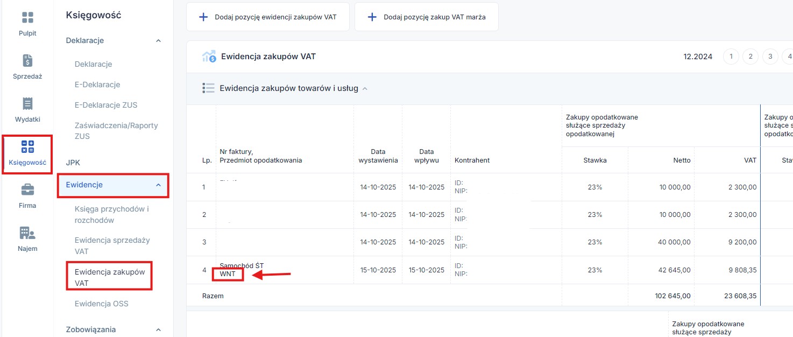Collapse the Zobowiązania section chevron
793x337 pixels.
[158, 329]
